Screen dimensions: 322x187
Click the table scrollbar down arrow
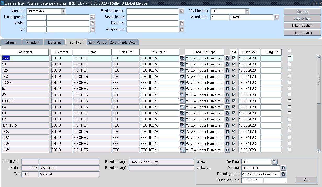coord(319,151)
